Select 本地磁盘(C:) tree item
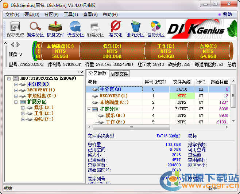 [x=42, y=96]
